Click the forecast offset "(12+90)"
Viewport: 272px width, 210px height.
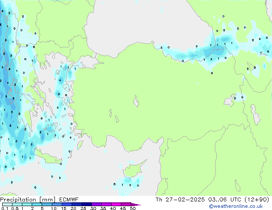(x=257, y=199)
